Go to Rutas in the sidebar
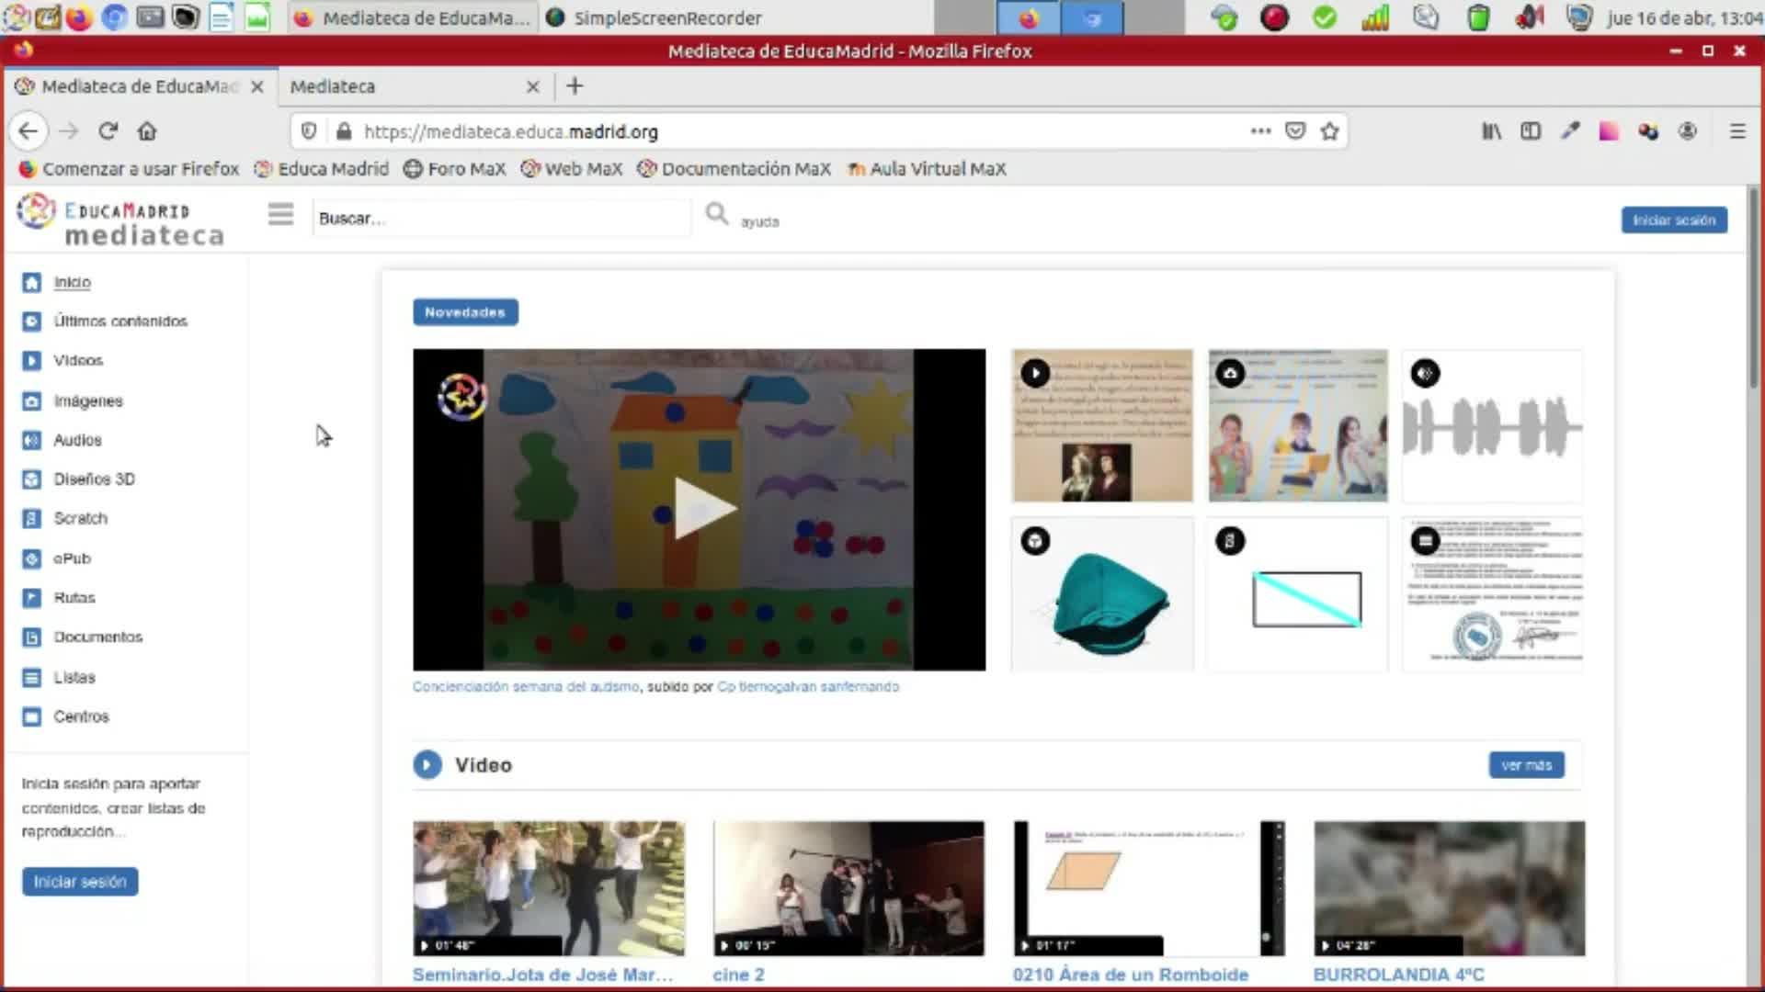 tap(74, 598)
